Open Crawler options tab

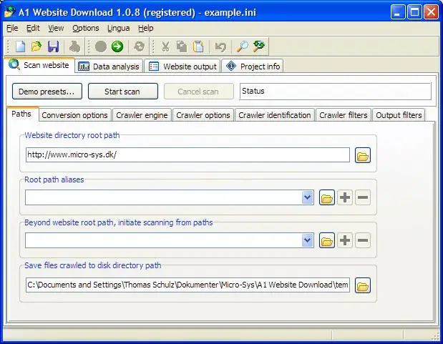pyautogui.click(x=203, y=115)
